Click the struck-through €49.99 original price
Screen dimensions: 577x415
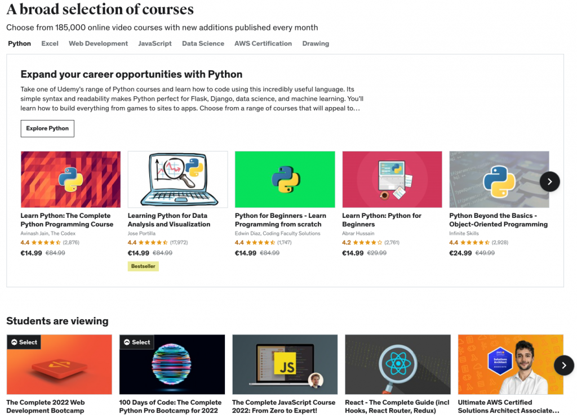pos(485,253)
